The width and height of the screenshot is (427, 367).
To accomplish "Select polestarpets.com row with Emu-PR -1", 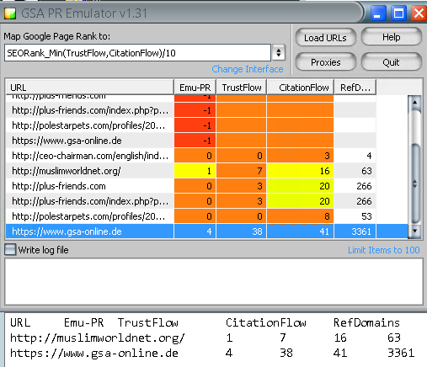I will 191,125.
